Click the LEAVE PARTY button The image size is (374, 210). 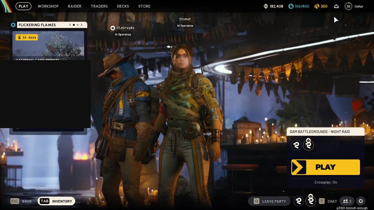pos(269,201)
